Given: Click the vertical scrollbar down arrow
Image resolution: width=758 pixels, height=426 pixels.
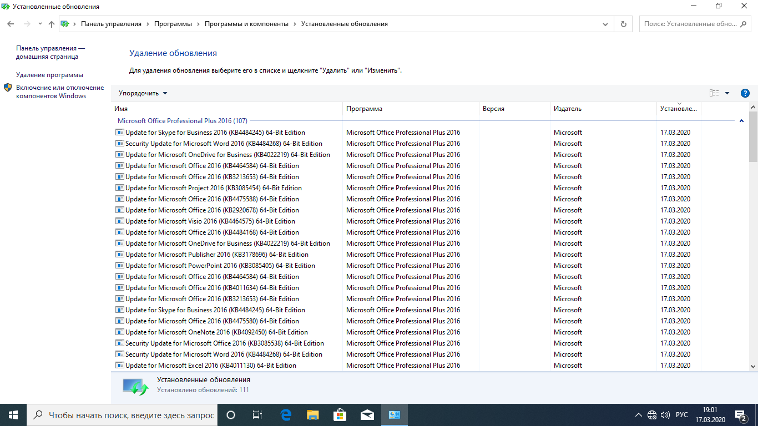Looking at the screenshot, I should pyautogui.click(x=753, y=366).
